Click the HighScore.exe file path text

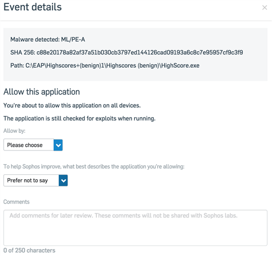click(112, 66)
